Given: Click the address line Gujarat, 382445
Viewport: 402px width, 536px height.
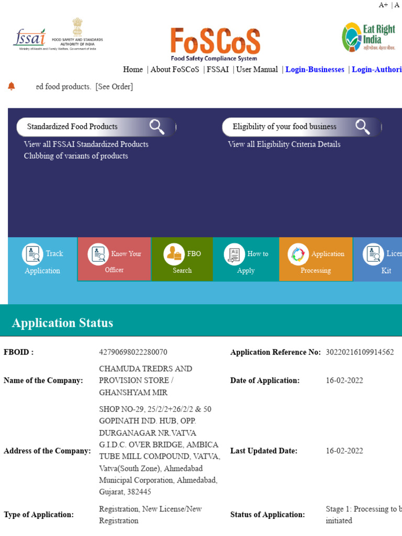Looking at the screenshot, I should [x=125, y=492].
